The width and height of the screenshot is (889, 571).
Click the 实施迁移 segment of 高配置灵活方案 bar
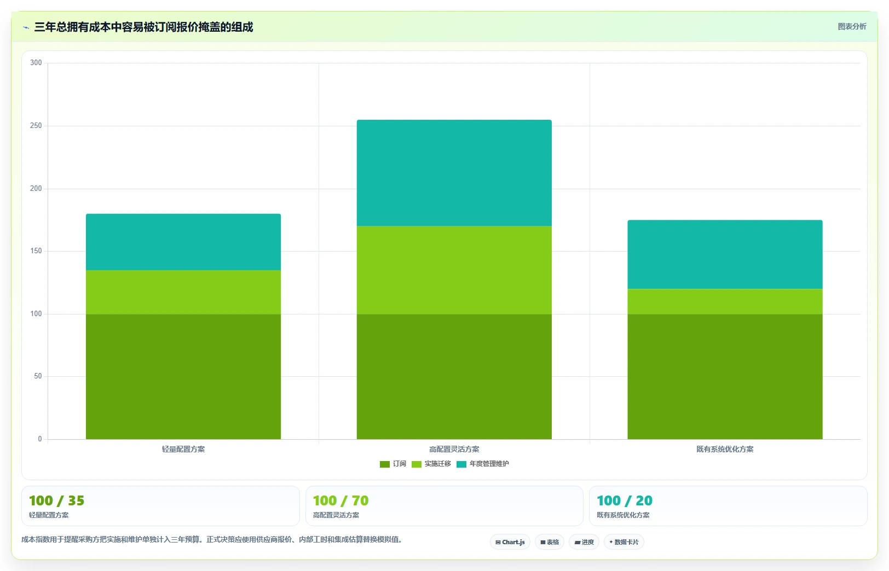(454, 270)
